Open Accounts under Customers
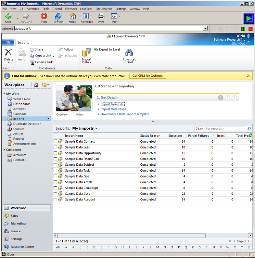 click(x=19, y=155)
